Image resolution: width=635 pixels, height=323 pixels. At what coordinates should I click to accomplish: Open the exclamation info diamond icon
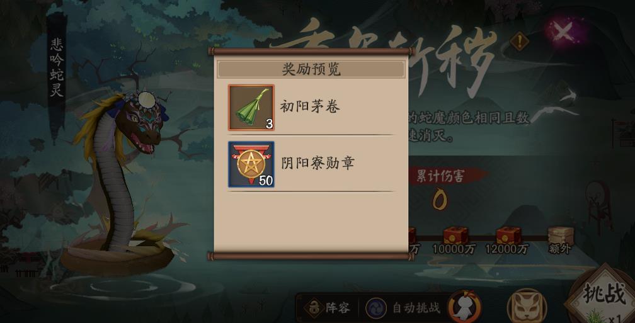(519, 41)
